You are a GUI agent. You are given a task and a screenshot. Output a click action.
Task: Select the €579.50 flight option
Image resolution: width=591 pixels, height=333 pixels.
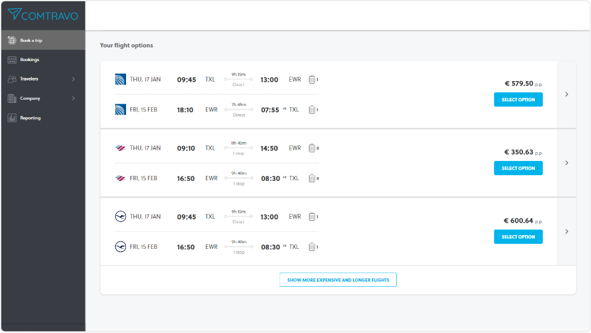tap(518, 100)
